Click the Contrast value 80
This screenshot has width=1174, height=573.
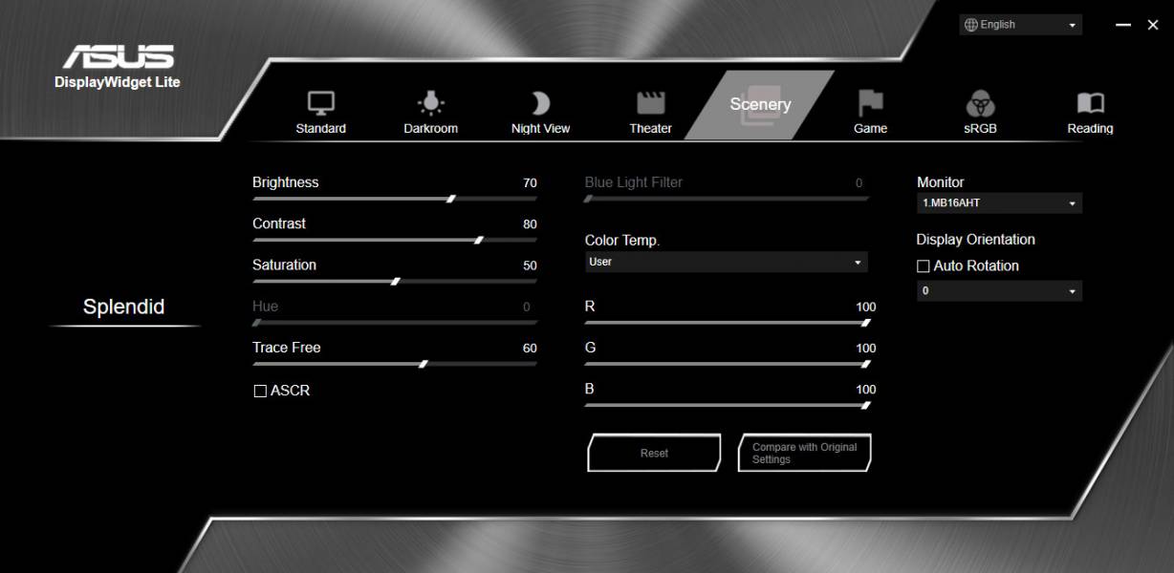tap(530, 224)
